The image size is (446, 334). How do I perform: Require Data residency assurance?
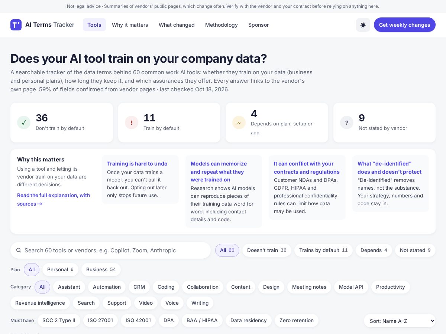pyautogui.click(x=249, y=320)
